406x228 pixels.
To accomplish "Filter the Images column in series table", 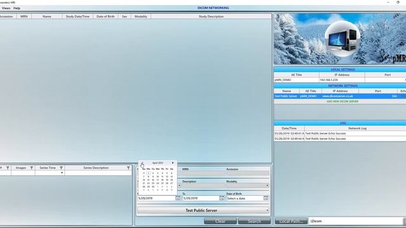I will (x=32, y=168).
